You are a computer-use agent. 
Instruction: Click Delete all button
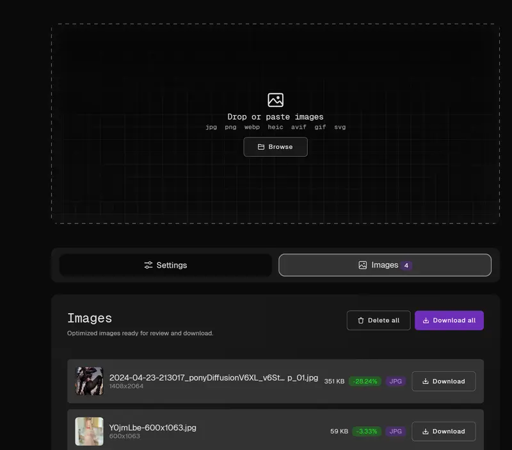(x=378, y=320)
